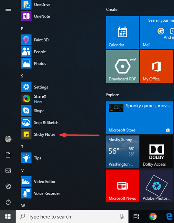Click the letter P group header
This screenshot has width=174, height=223.
click(x=22, y=29)
